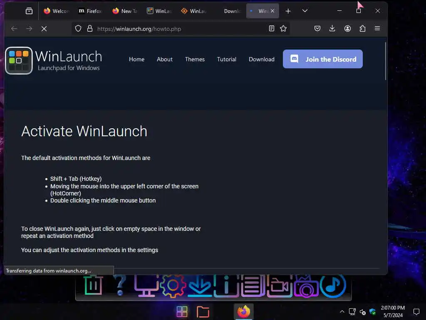Open the Firefox application menu
Screen dimensions: 426x320
tap(377, 29)
